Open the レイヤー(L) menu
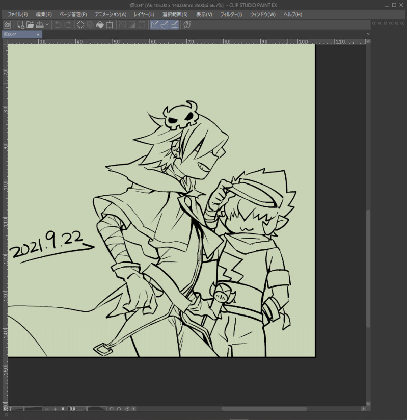The height and width of the screenshot is (420, 407). point(144,14)
